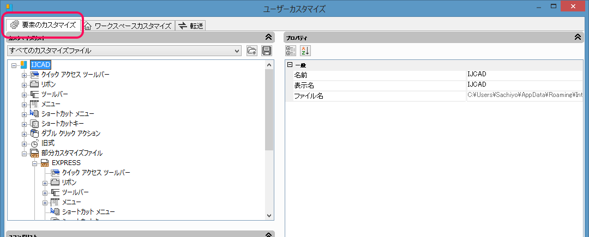Click the tree scrollbar up arrow

point(269,65)
